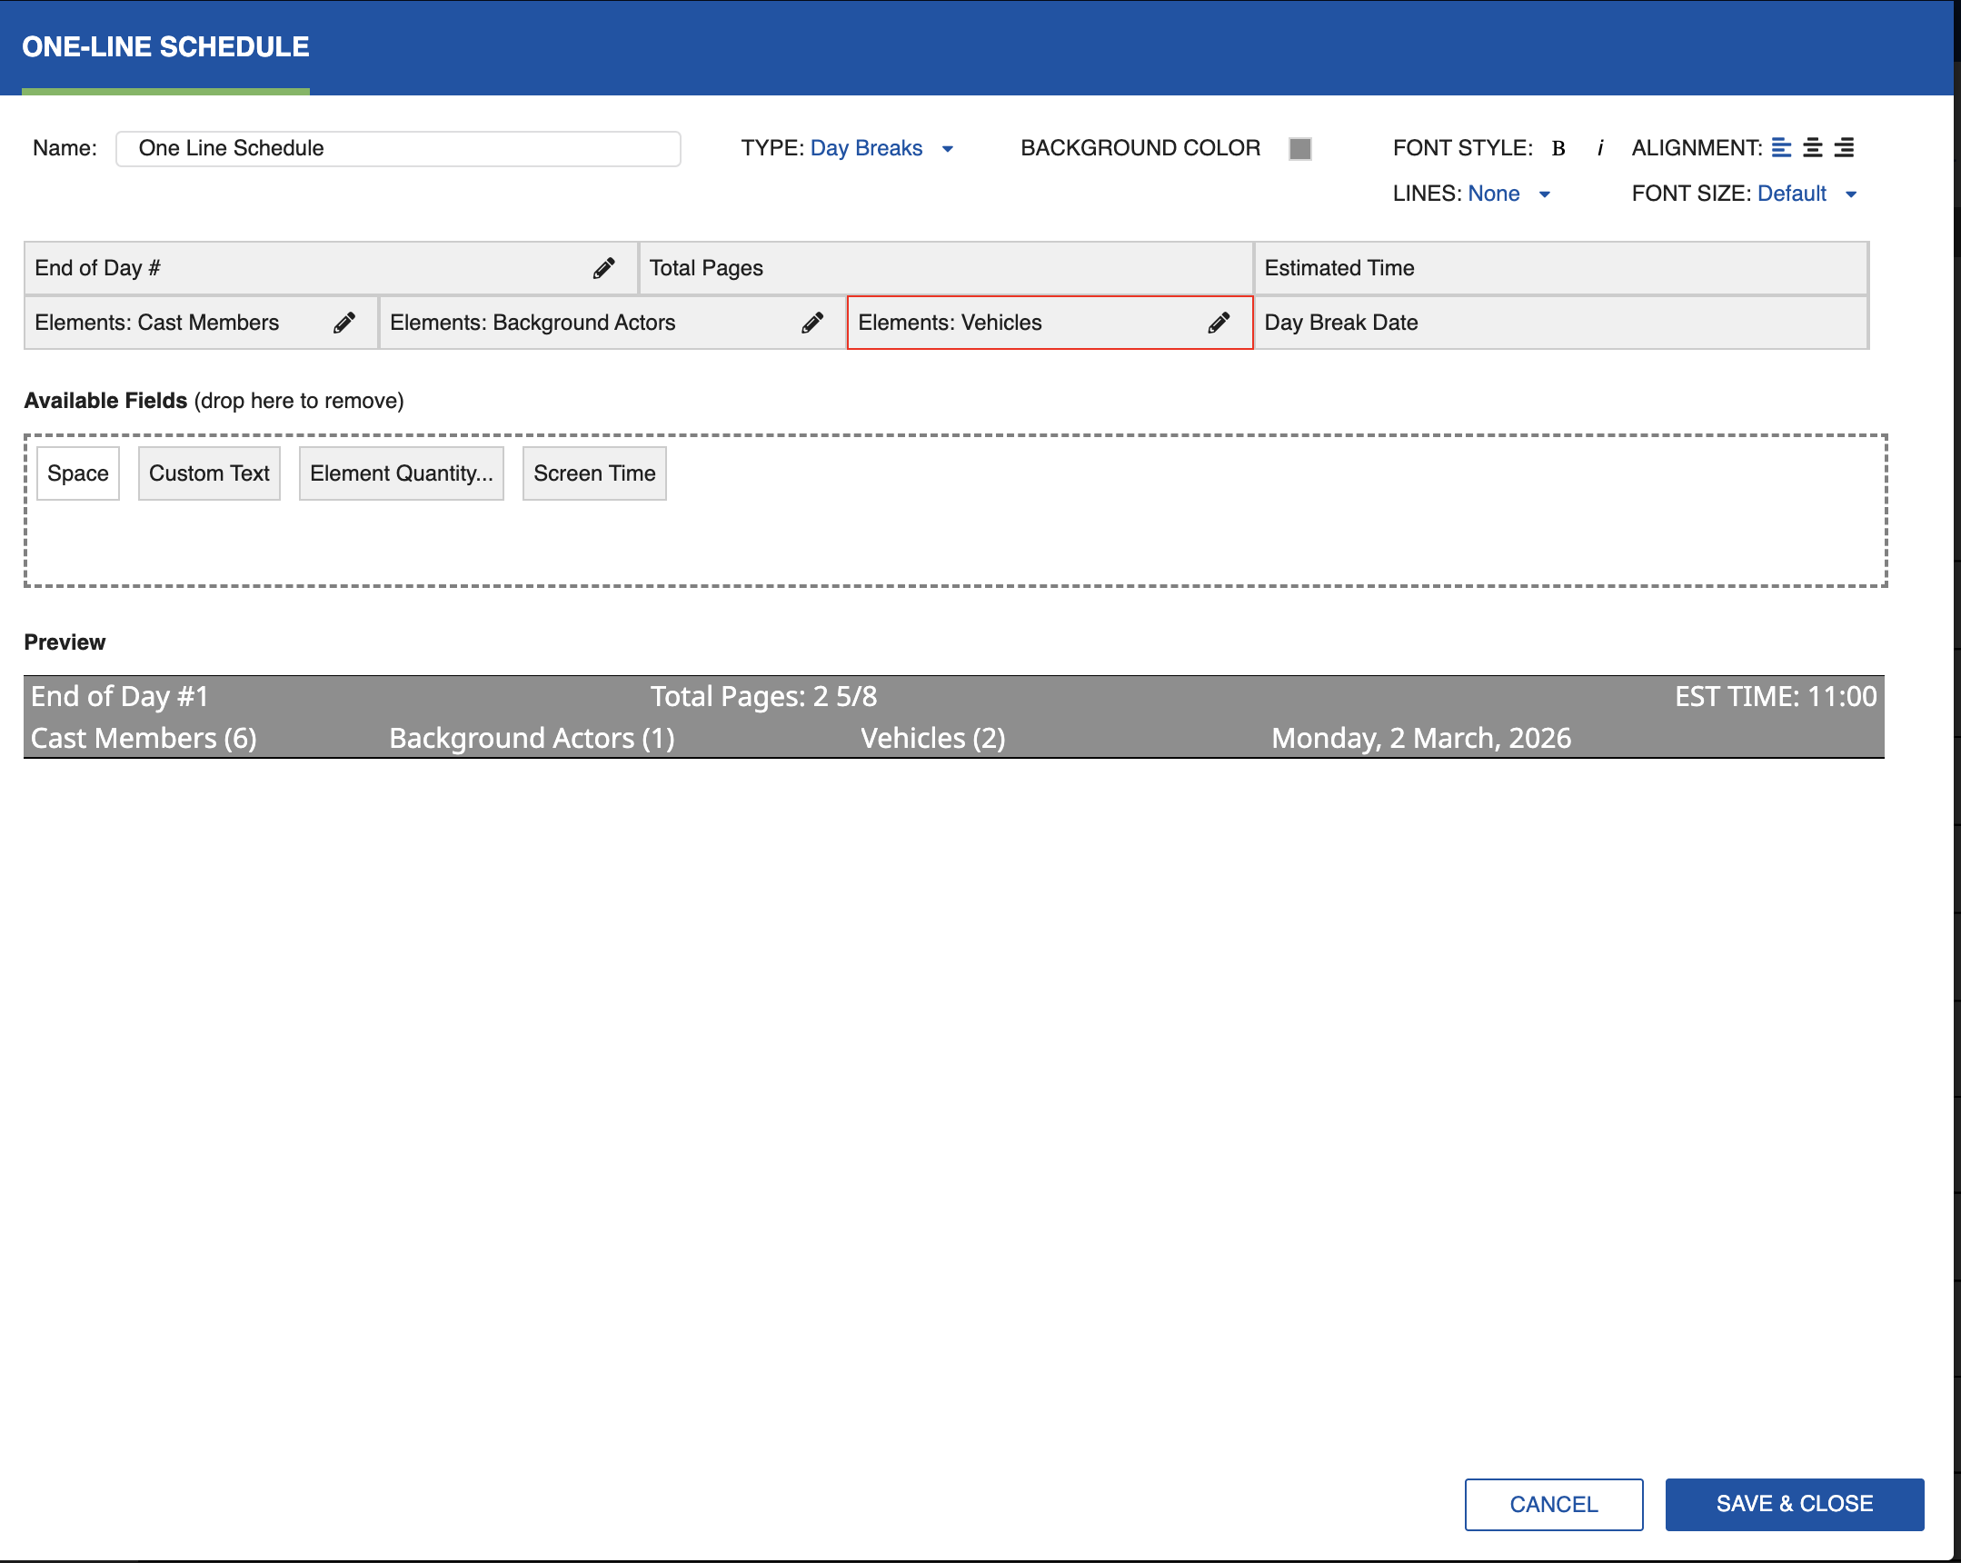Click Background Actors edit pencil icon
This screenshot has height=1563, width=1961.
pos(812,323)
